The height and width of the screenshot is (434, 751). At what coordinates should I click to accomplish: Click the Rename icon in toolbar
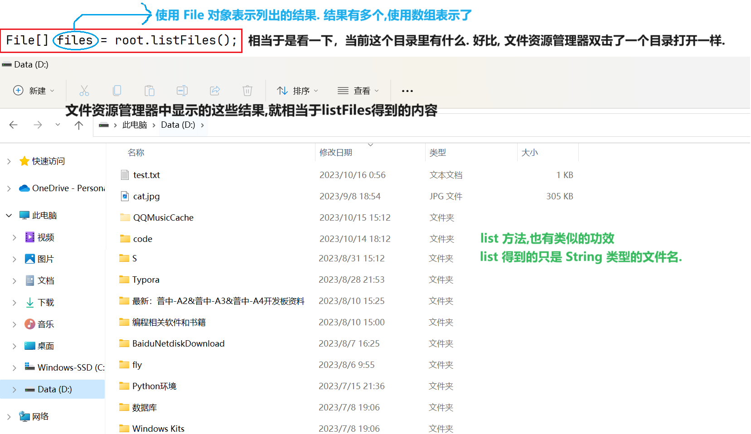coord(182,91)
